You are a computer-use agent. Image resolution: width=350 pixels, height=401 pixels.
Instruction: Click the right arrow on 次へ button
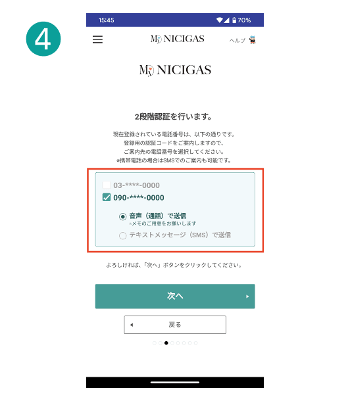[247, 296]
